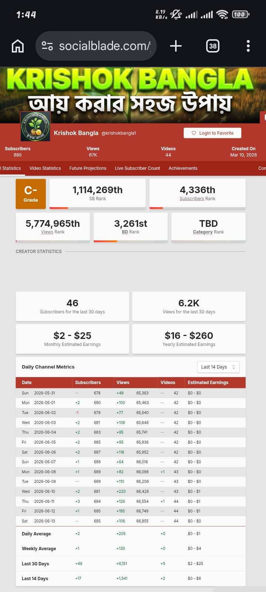Open Live Subscriber Count tab
The image size is (266, 592).
pyautogui.click(x=137, y=168)
